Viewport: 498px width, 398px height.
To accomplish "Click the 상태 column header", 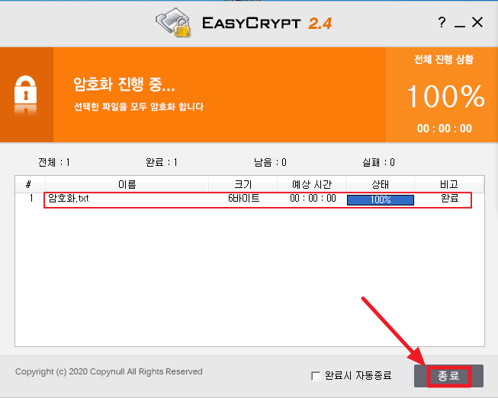I will pyautogui.click(x=380, y=184).
